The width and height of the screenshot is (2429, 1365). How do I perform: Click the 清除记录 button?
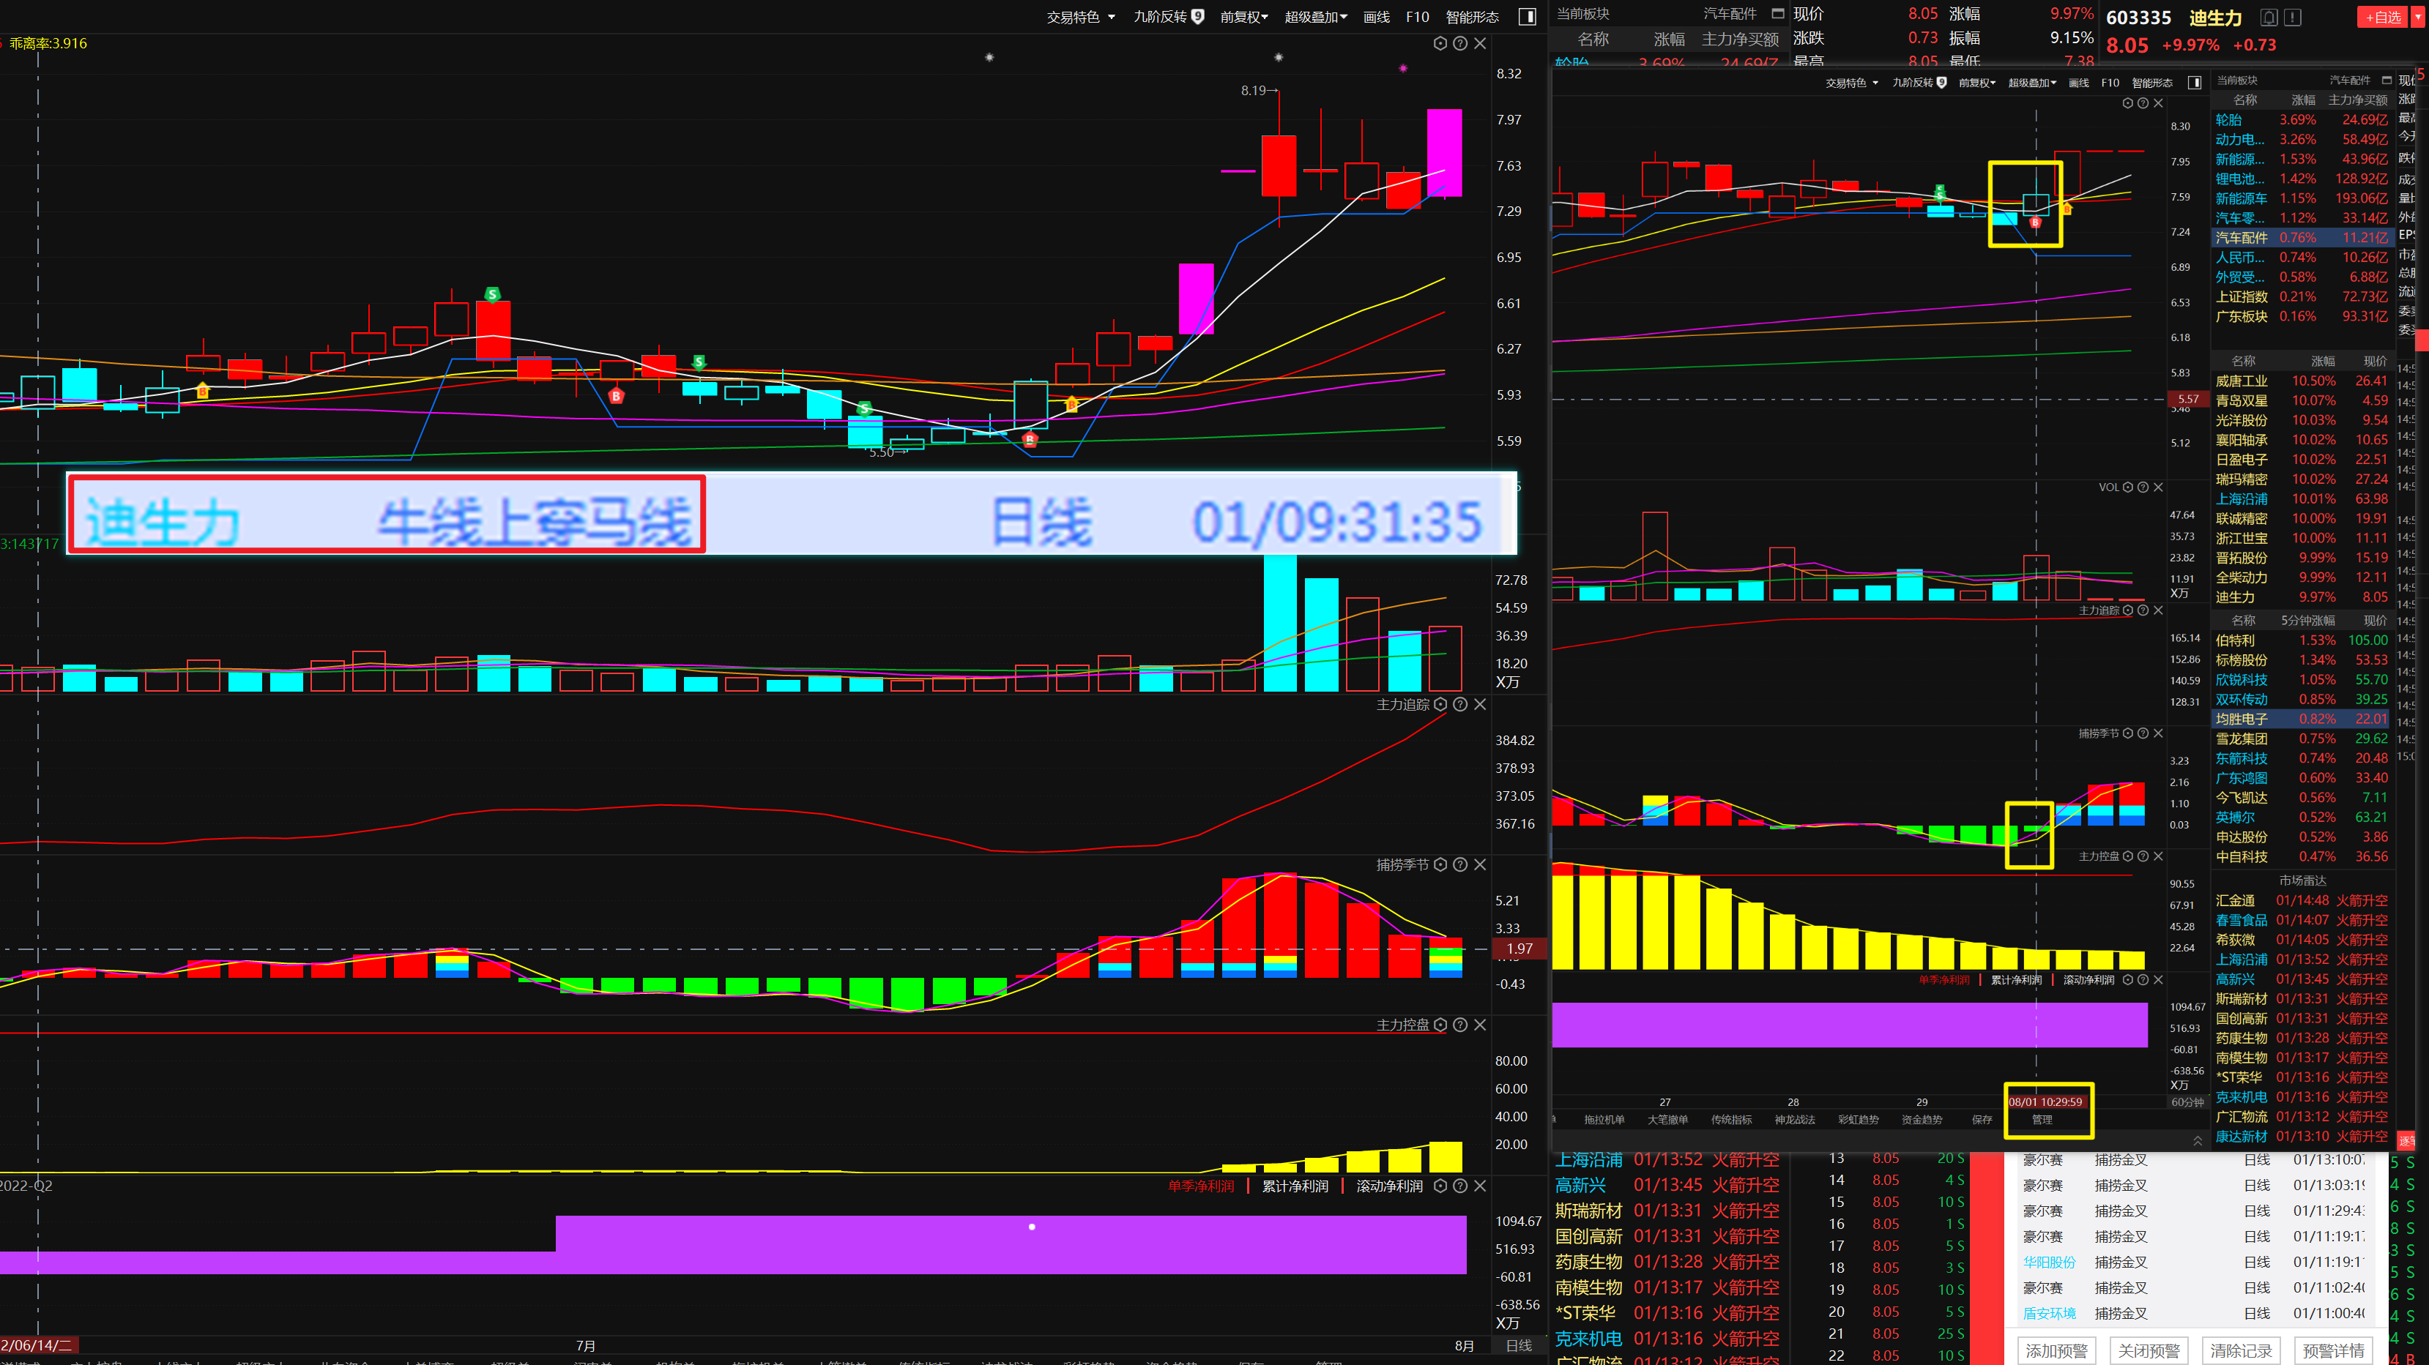tap(2242, 1350)
